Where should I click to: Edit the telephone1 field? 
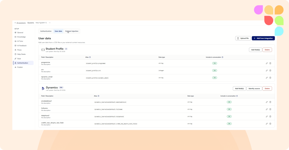point(267,117)
